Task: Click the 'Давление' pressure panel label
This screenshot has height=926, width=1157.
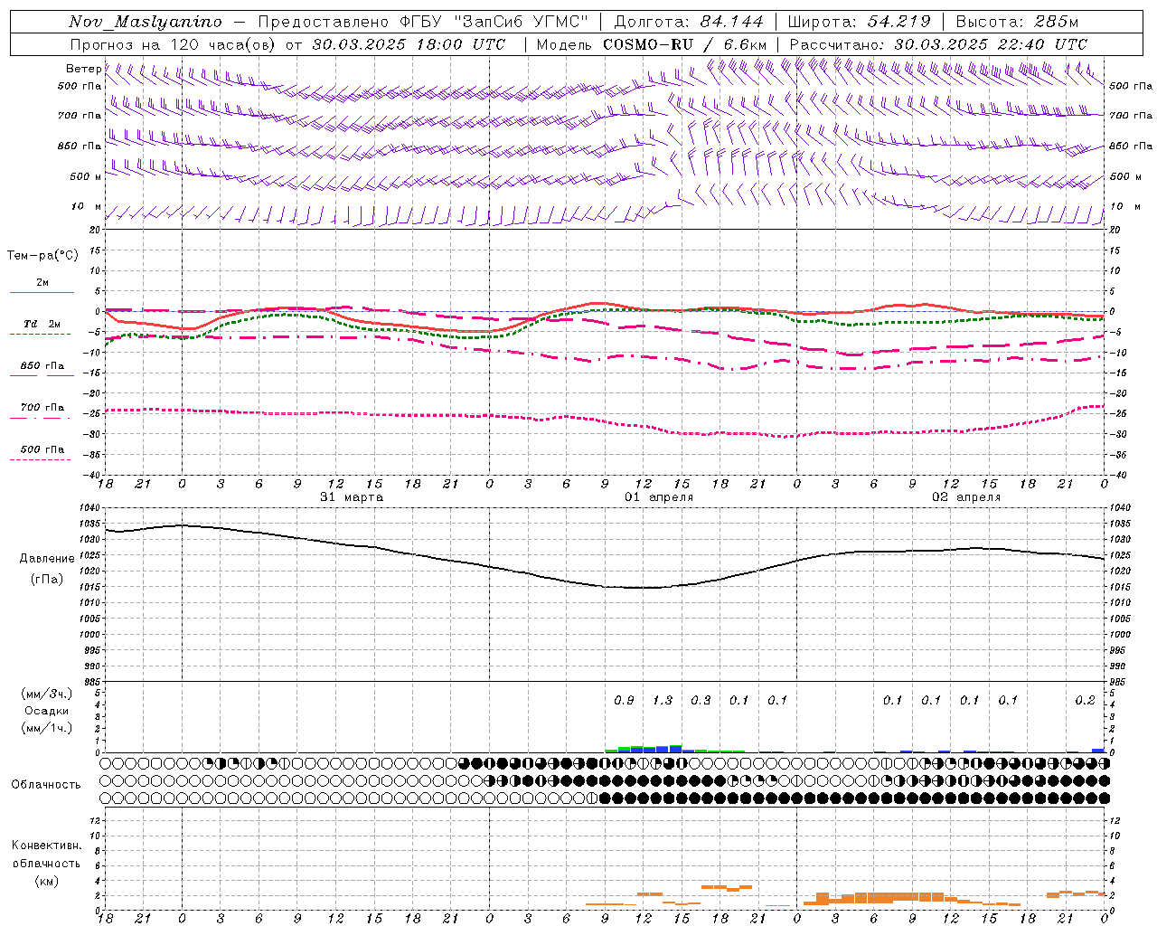Action: [x=47, y=558]
